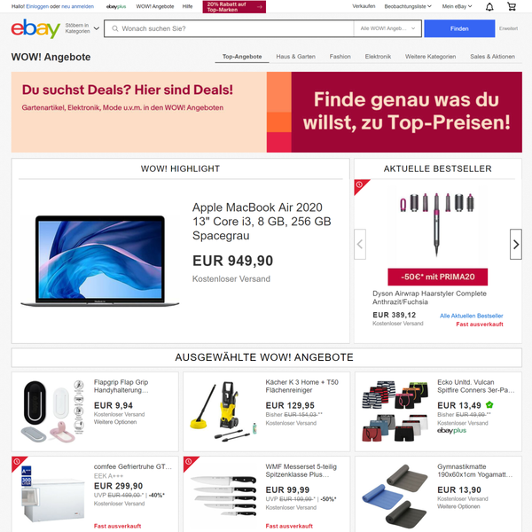Click the magnifier icon in search box

[115, 28]
